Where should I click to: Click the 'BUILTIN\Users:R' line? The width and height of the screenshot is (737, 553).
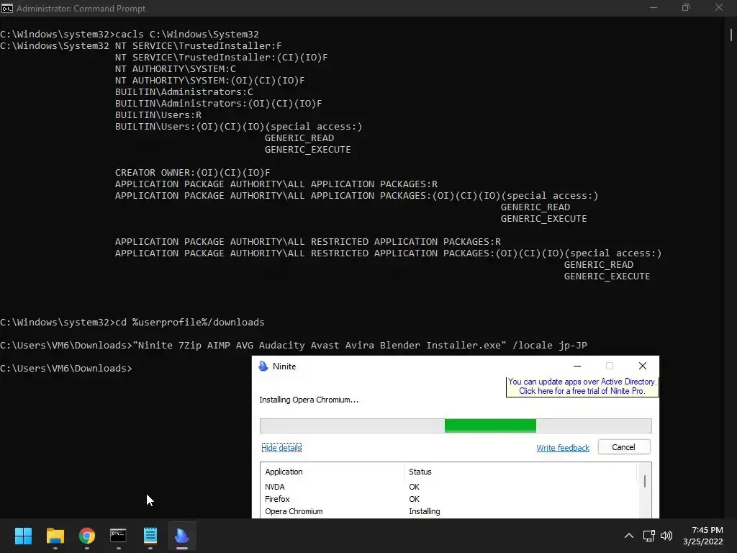158,115
